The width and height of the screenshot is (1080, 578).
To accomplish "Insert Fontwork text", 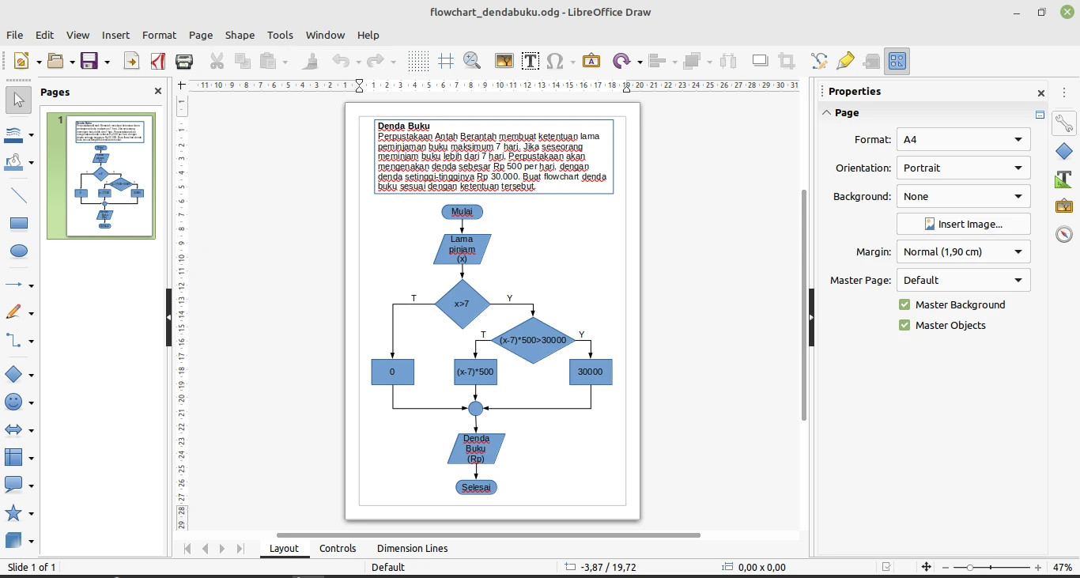I will [x=591, y=61].
